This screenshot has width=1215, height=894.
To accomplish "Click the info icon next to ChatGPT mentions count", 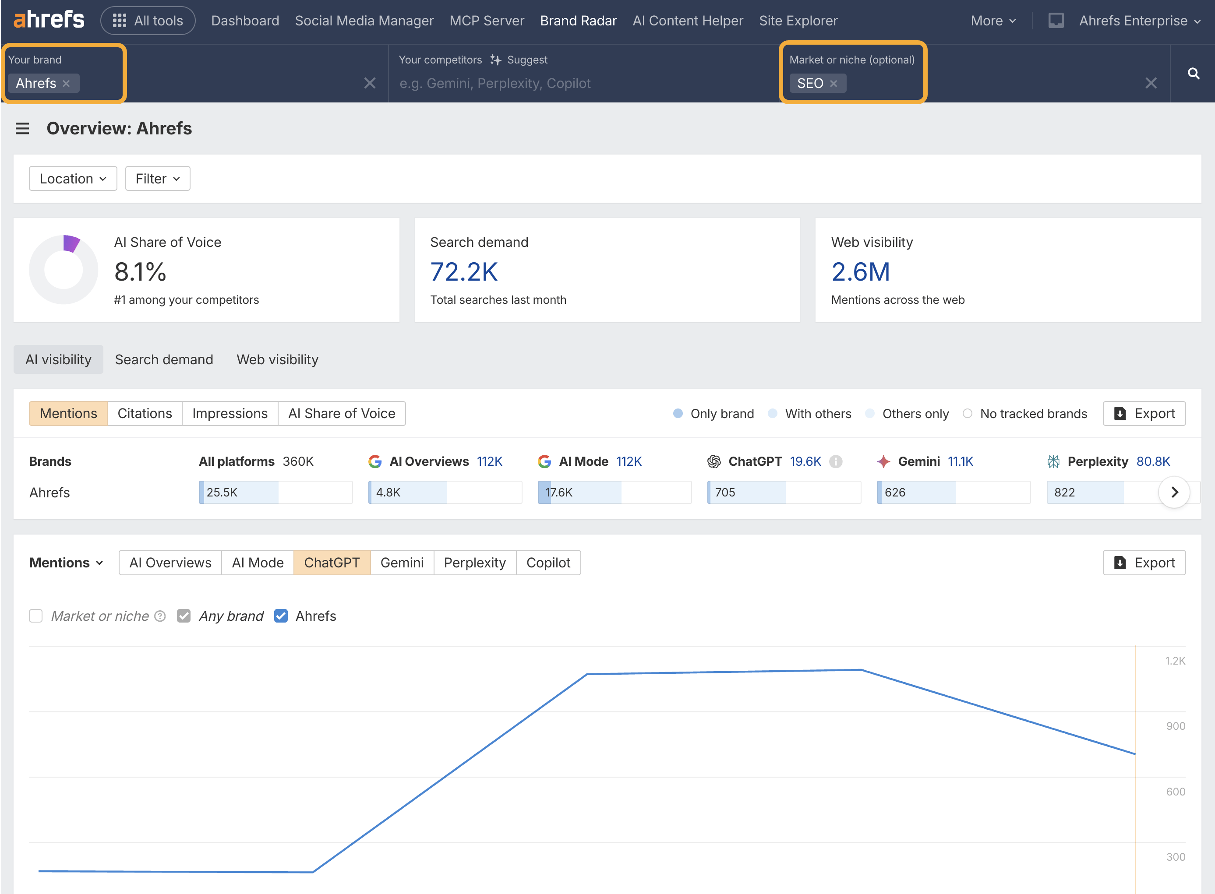I will point(836,461).
